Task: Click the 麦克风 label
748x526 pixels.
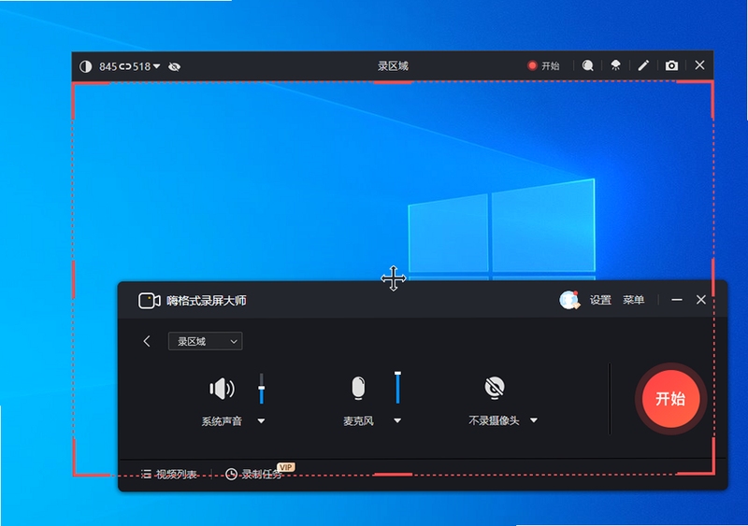Action: tap(358, 421)
